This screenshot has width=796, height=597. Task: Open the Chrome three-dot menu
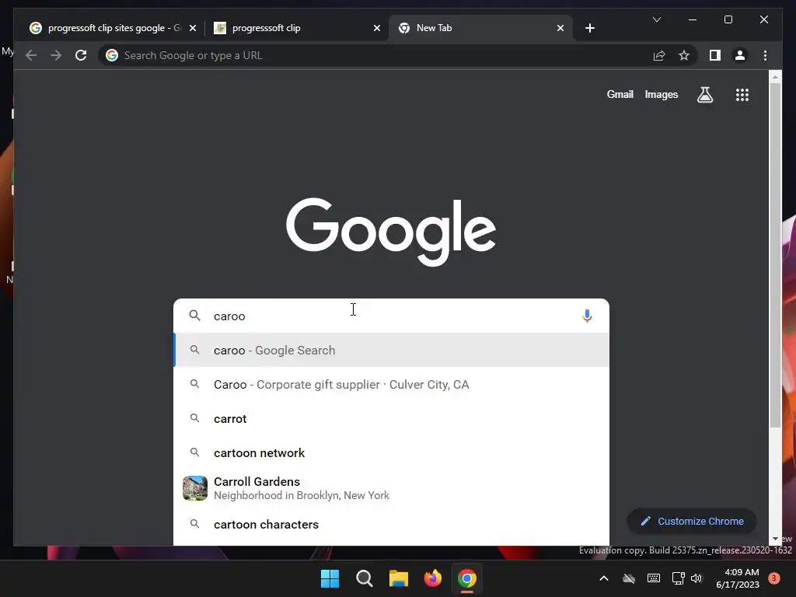[765, 55]
